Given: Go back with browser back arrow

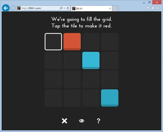Looking at the screenshot, I should click(x=6, y=8).
